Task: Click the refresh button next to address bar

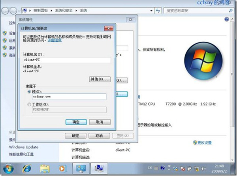Action: [x=158, y=11]
